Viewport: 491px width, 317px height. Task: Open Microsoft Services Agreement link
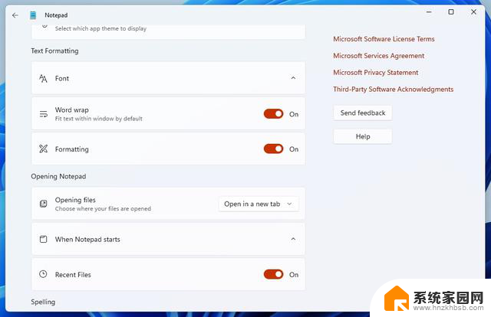pyautogui.click(x=378, y=56)
